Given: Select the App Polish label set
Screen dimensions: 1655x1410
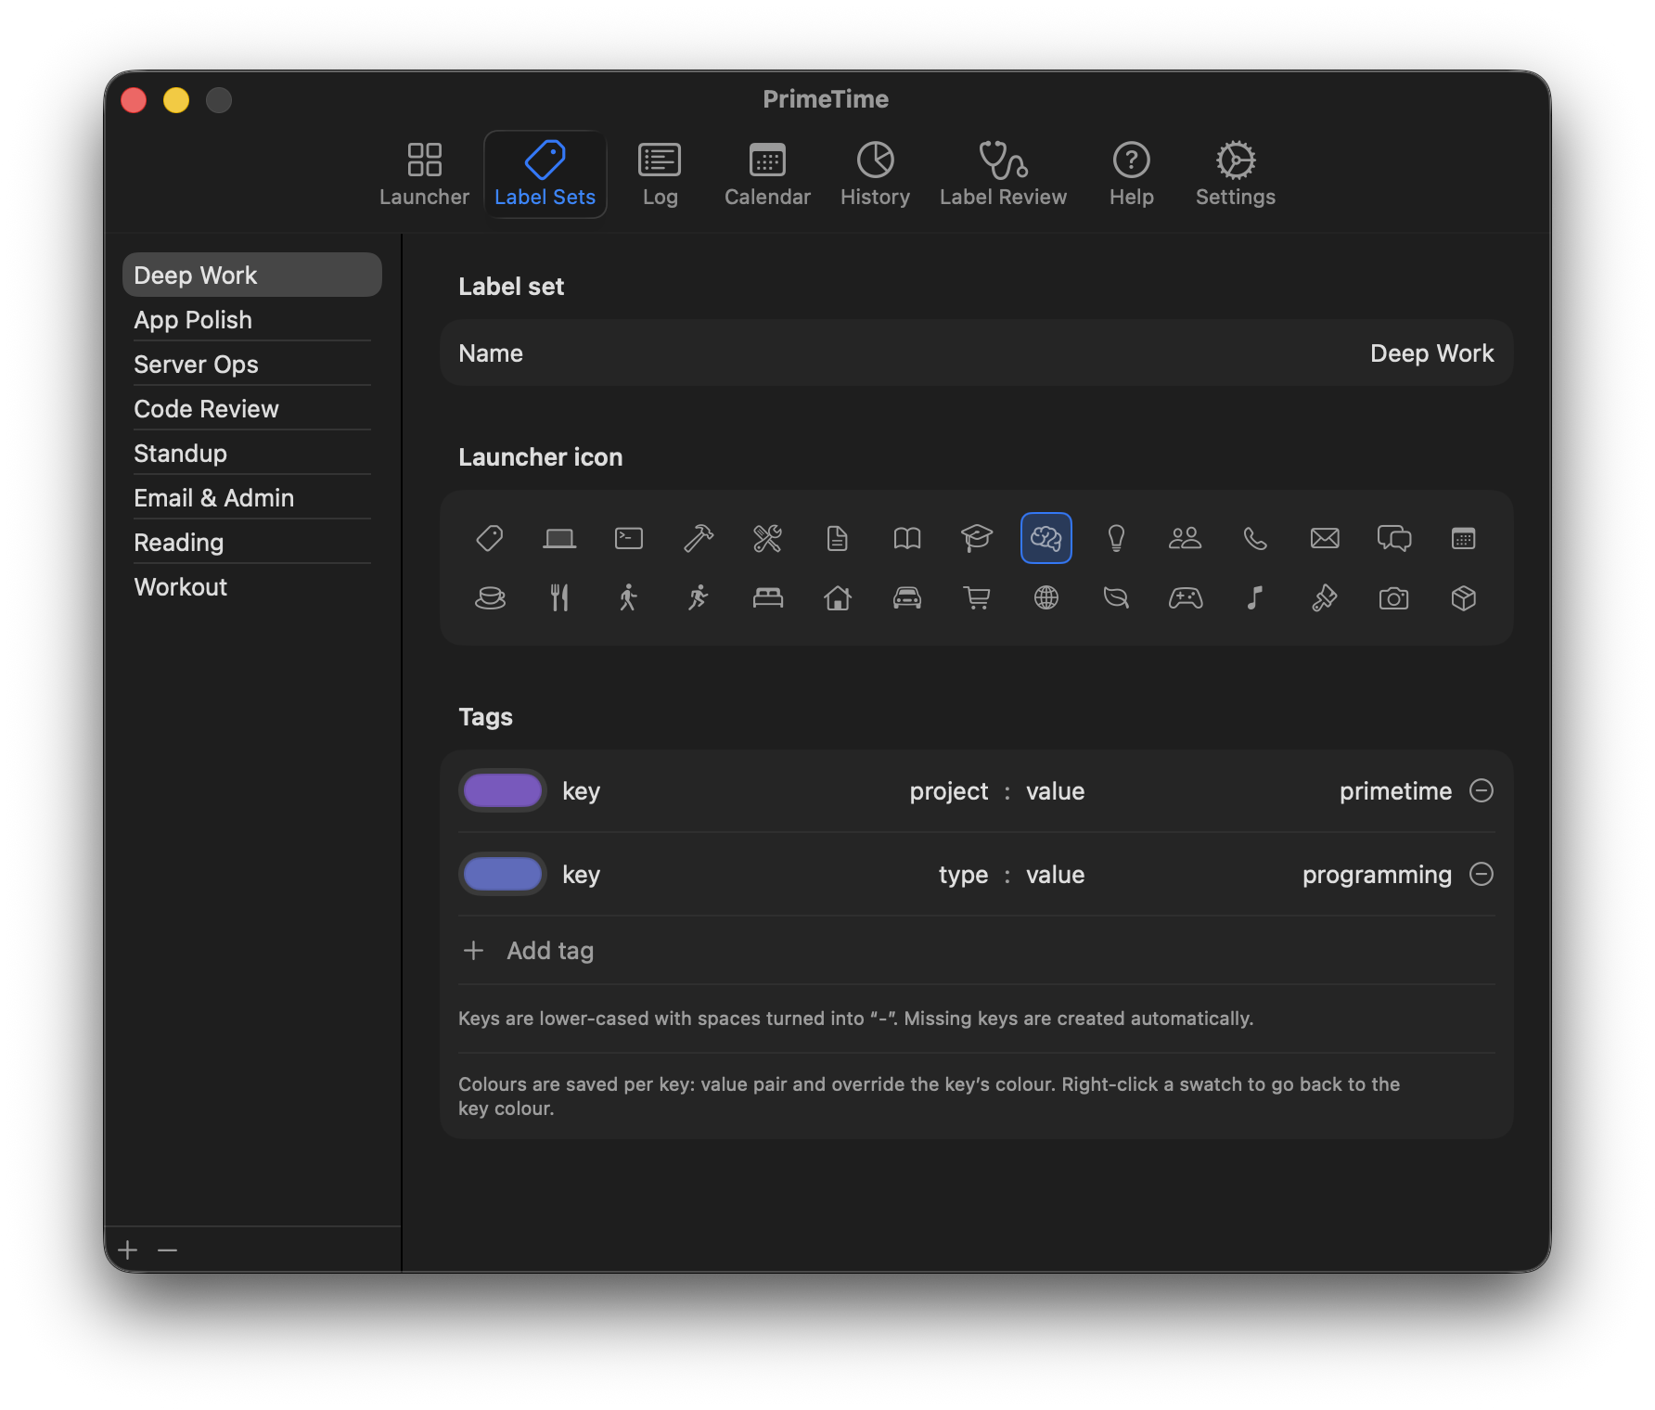Looking at the screenshot, I should click(252, 319).
